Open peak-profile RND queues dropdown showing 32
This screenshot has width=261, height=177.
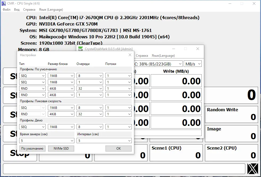[x=90, y=114]
